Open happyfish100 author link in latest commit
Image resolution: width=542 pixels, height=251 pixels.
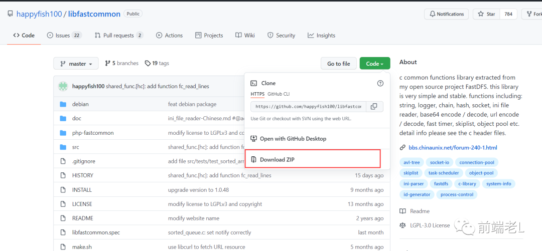(x=88, y=86)
